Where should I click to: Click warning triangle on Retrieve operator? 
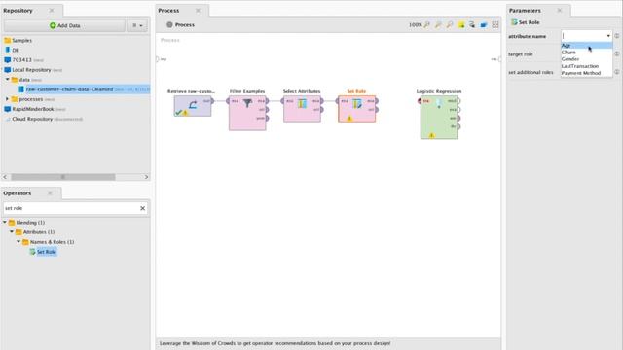(185, 113)
